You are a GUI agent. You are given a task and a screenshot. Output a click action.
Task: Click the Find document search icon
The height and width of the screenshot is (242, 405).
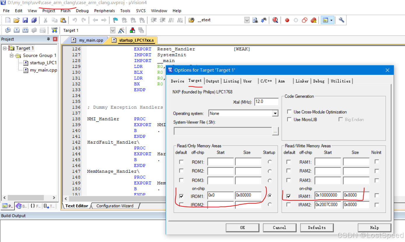pyautogui.click(x=255, y=20)
